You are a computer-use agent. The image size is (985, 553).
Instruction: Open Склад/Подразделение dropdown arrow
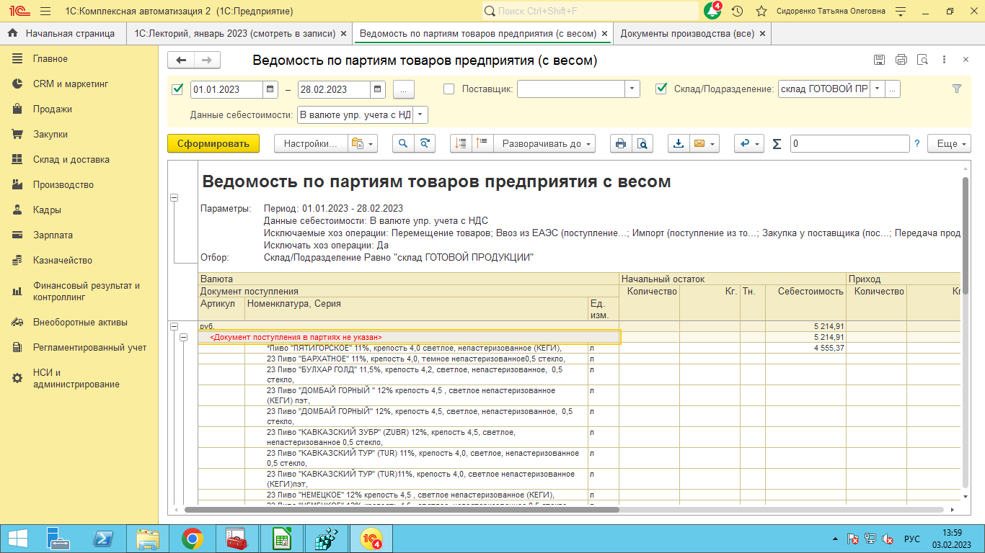[x=878, y=89]
